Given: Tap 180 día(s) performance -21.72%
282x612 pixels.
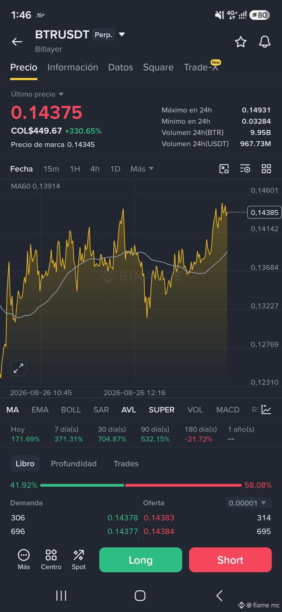Looking at the screenshot, I should pyautogui.click(x=201, y=434).
